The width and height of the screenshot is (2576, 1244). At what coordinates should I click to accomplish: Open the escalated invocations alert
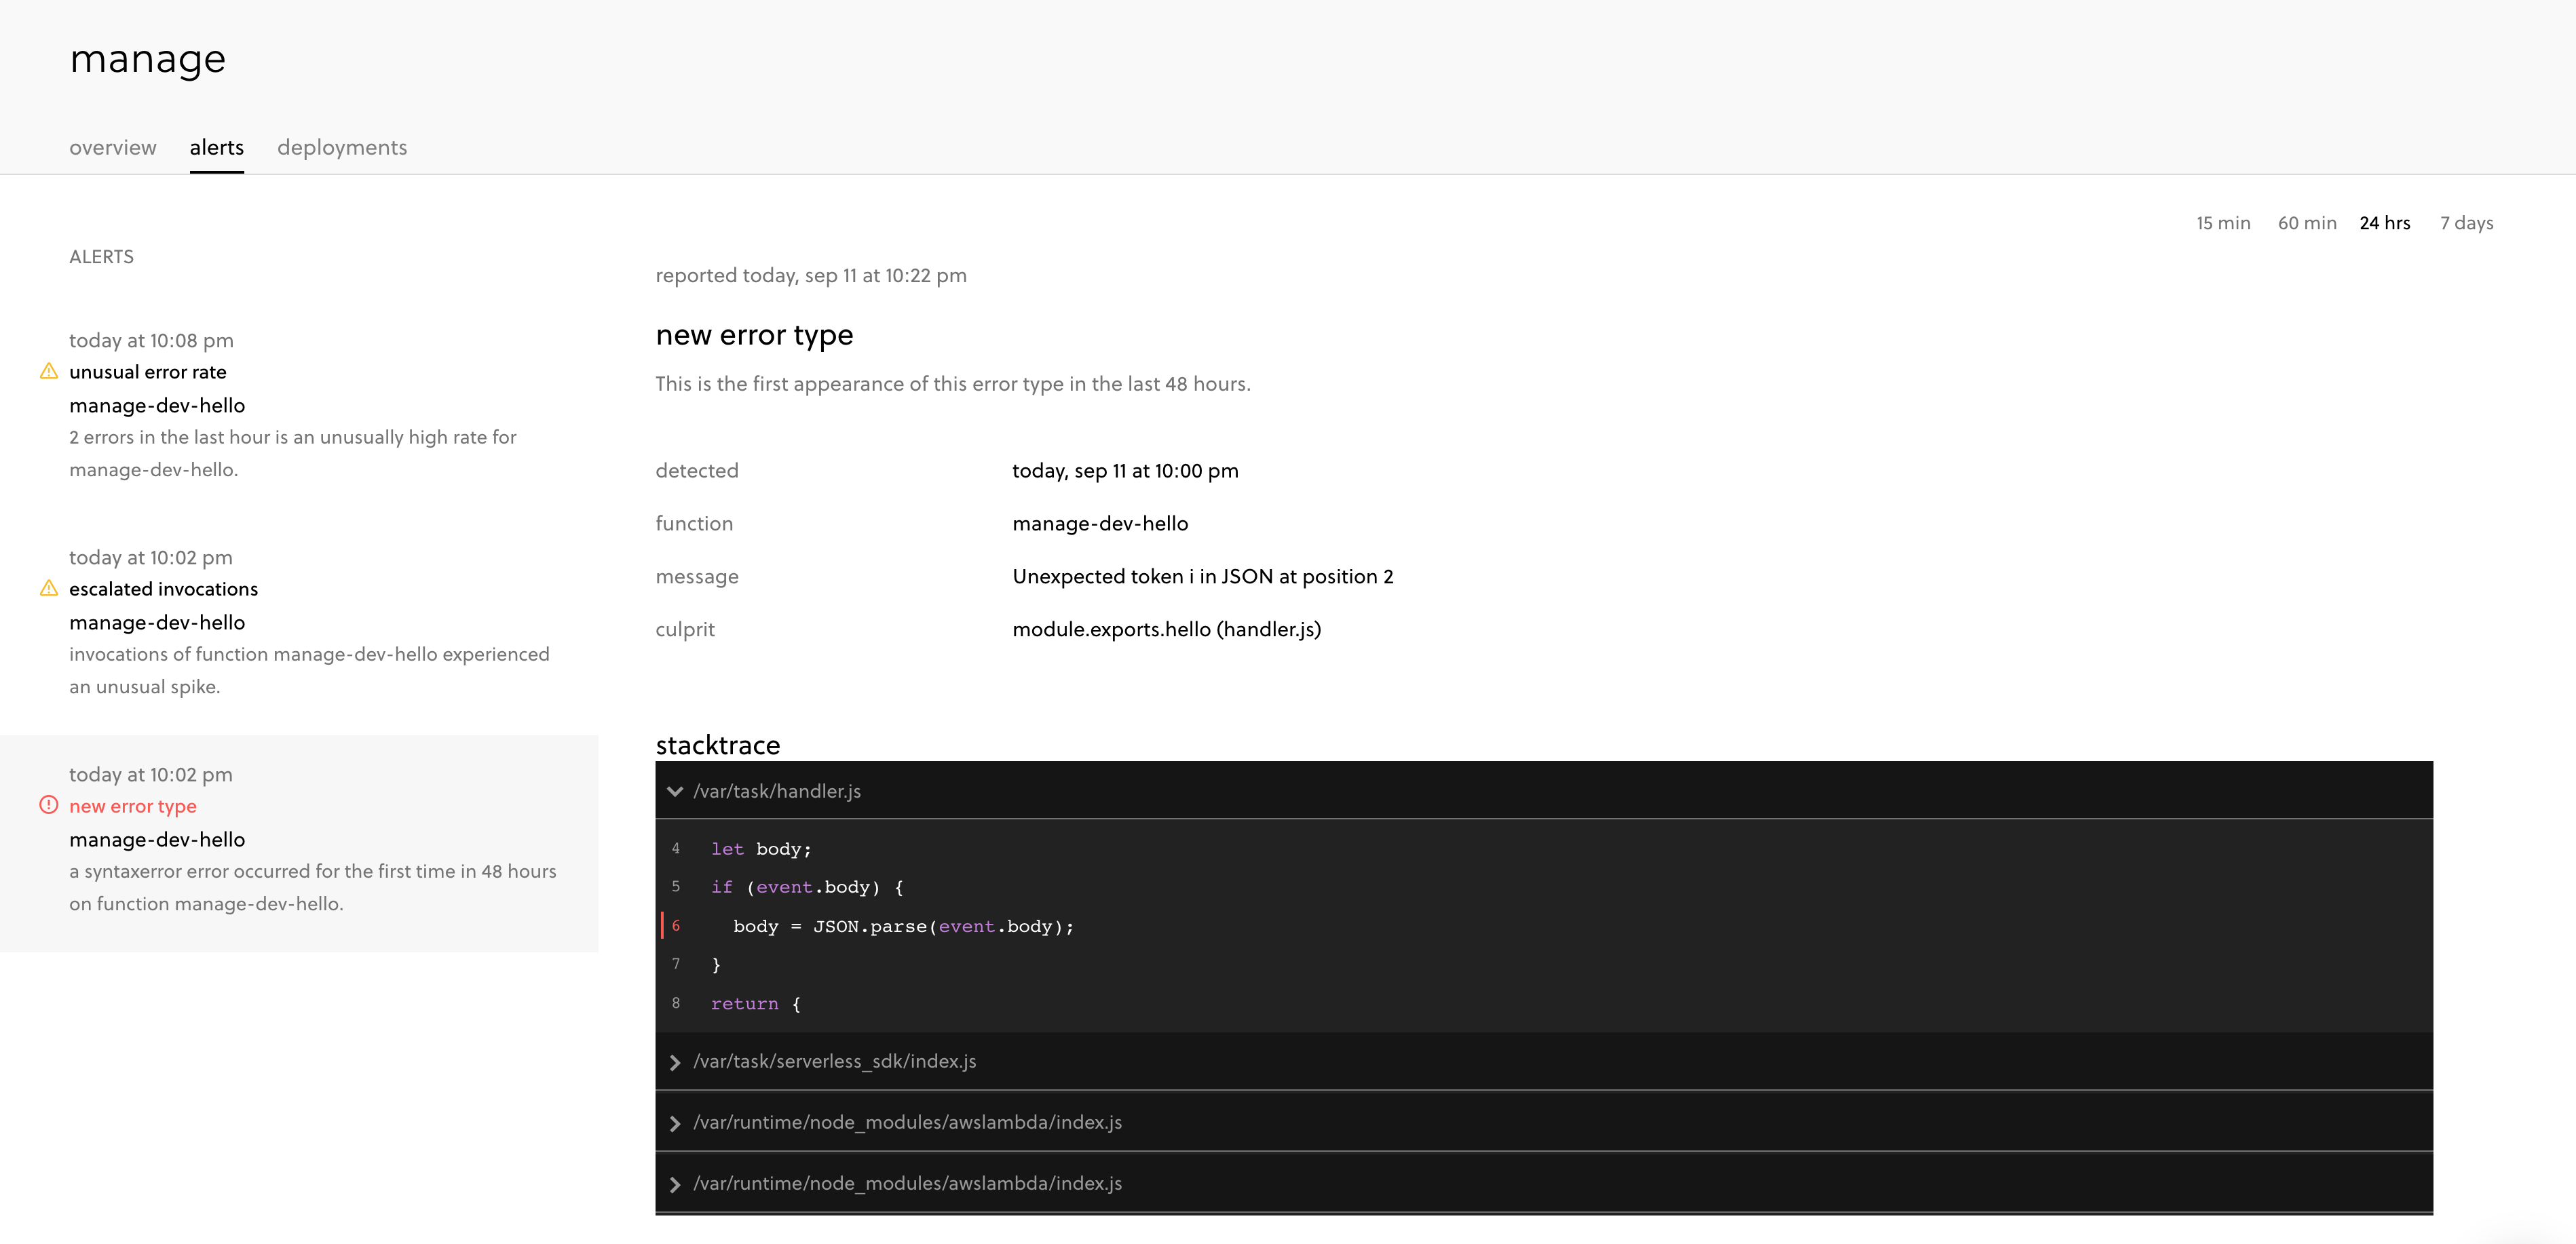coord(163,589)
